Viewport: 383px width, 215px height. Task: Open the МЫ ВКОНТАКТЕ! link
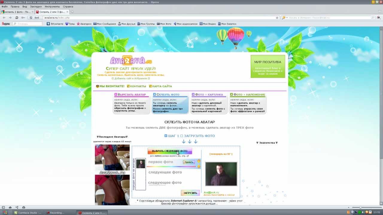(110, 86)
